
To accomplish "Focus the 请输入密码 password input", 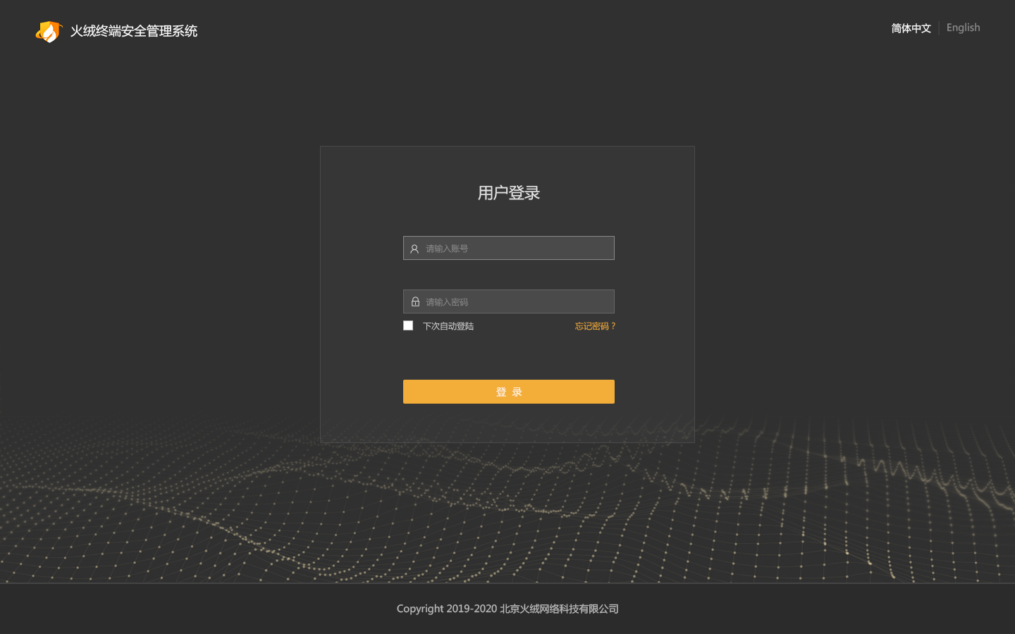I will tap(518, 302).
